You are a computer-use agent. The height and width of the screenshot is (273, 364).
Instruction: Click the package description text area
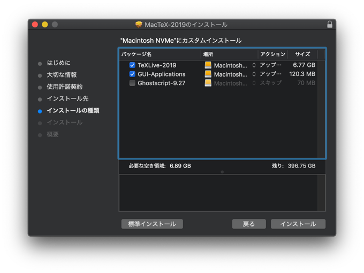coord(218,193)
